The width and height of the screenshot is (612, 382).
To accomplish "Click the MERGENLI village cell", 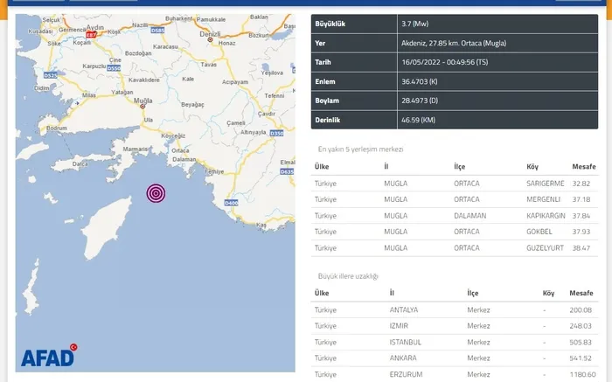I will (543, 199).
